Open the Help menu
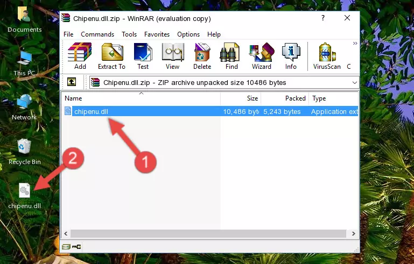This screenshot has height=264, width=414. 214,34
